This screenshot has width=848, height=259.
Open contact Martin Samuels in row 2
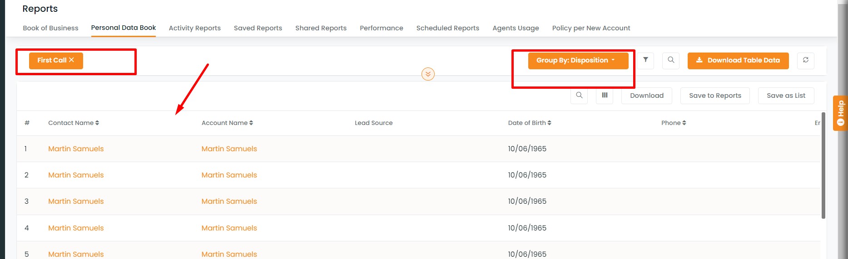pos(76,175)
